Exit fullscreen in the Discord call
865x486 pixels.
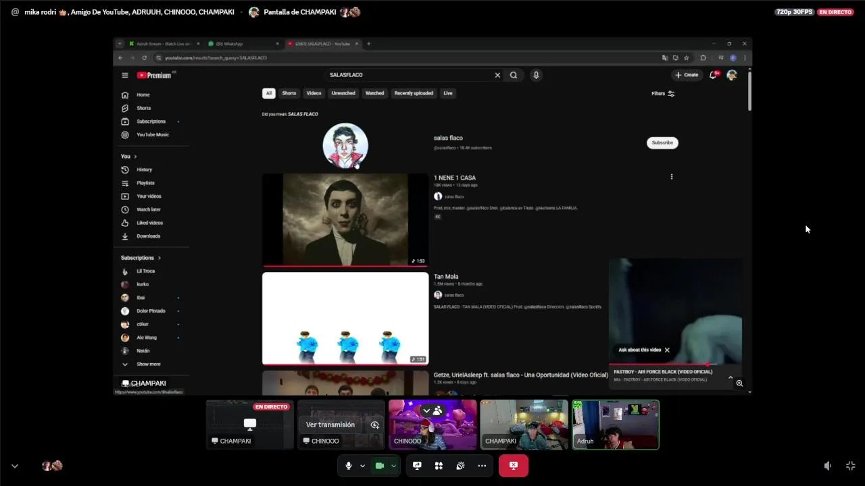(x=851, y=466)
